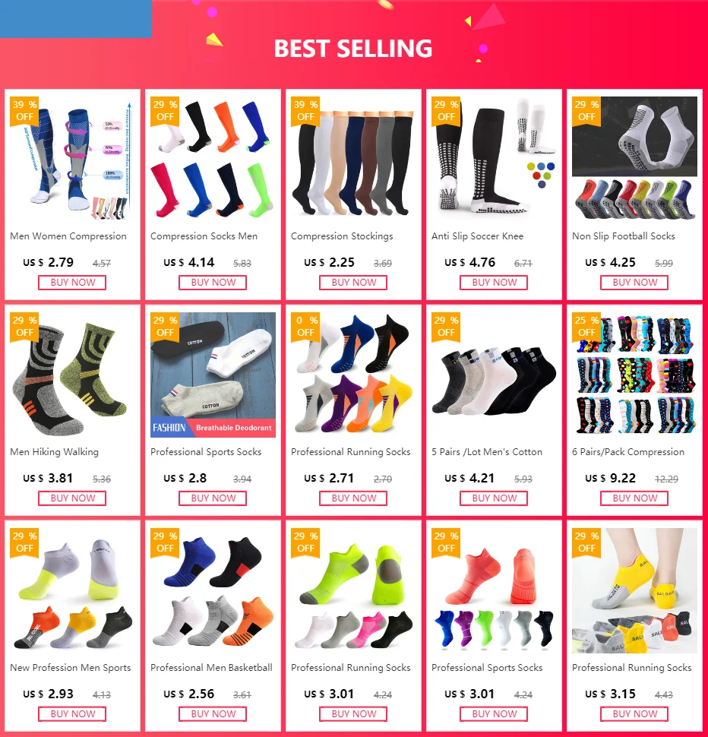
Task: Click BUY NOW for US $3.15 Running Socks
Action: coord(634,714)
